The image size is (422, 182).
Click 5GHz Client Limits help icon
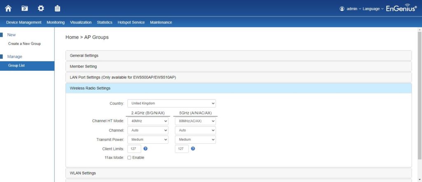click(x=193, y=149)
